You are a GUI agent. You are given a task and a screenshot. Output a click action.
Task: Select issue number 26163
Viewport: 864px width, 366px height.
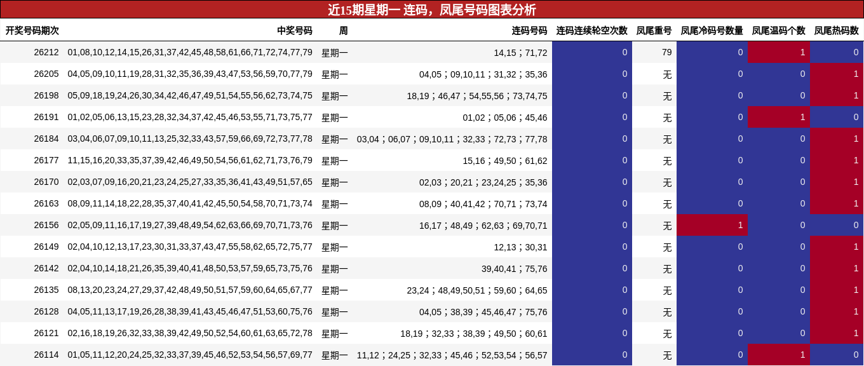pos(46,203)
